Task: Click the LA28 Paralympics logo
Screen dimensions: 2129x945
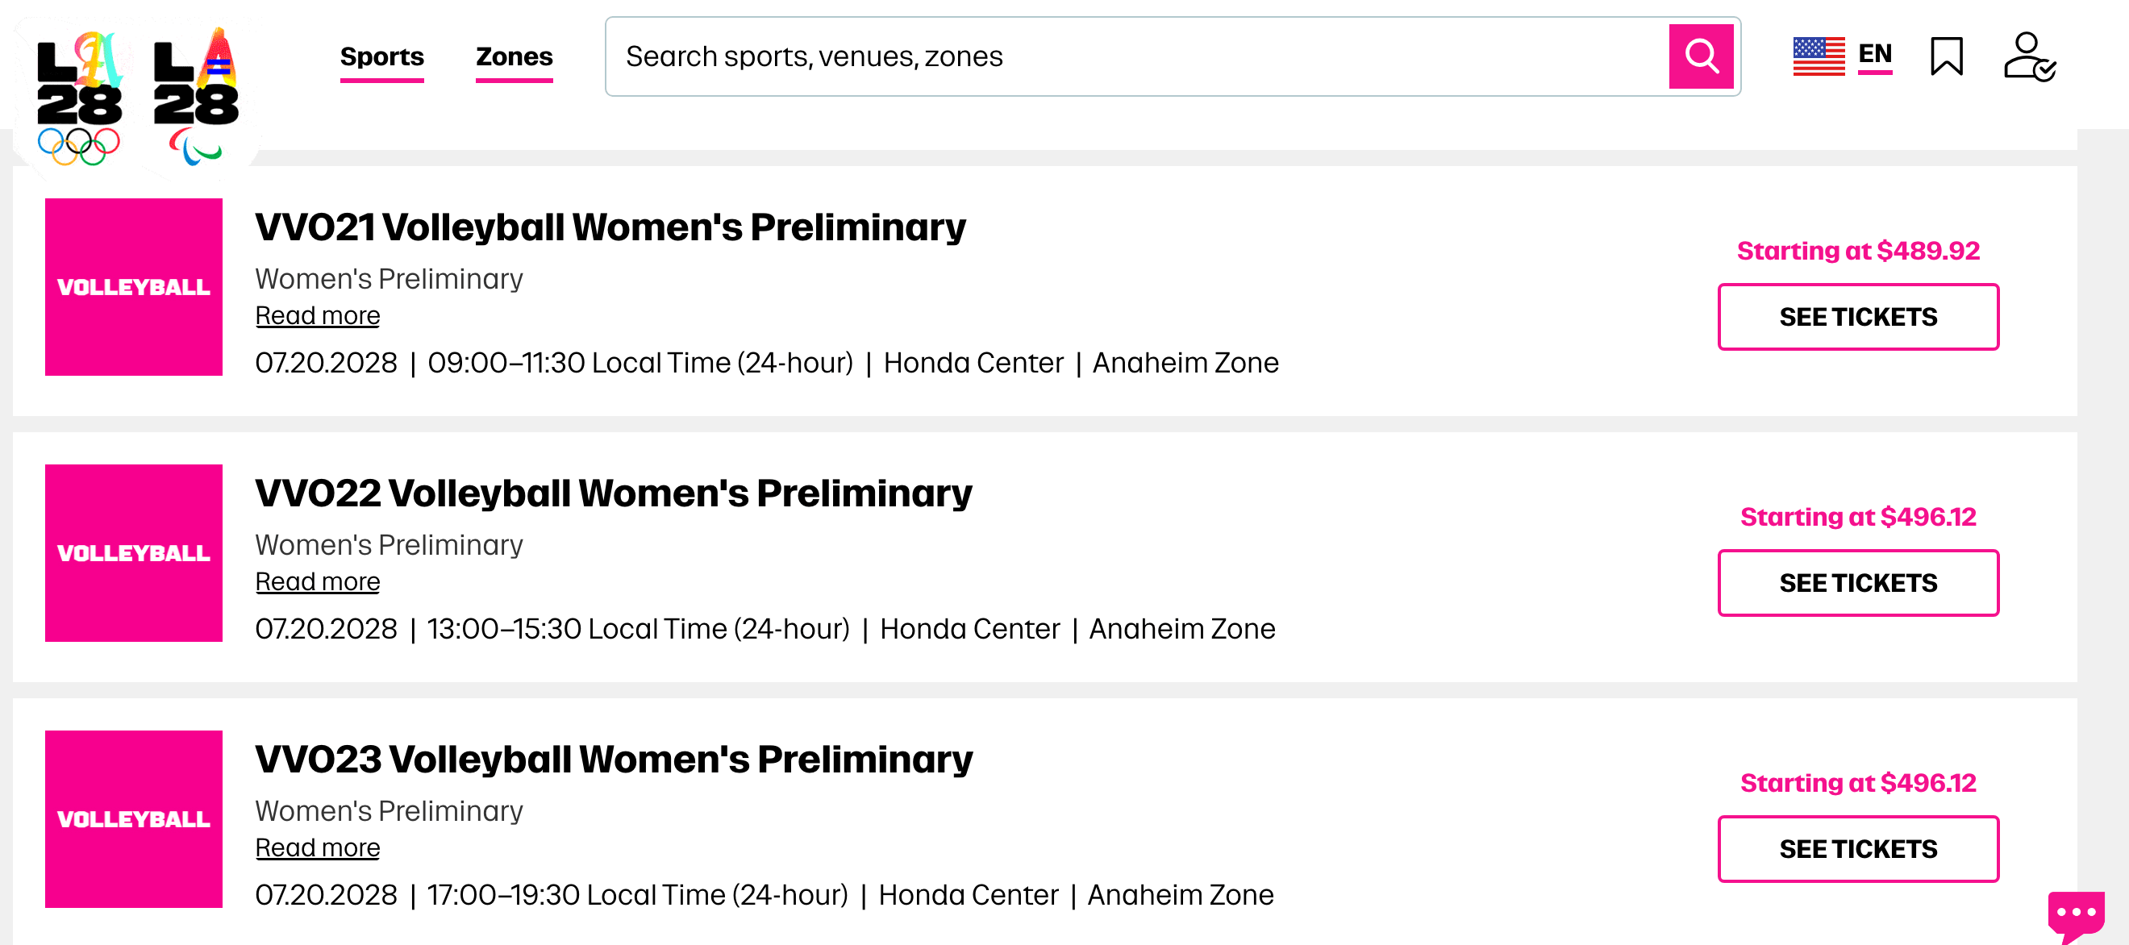Action: click(194, 91)
